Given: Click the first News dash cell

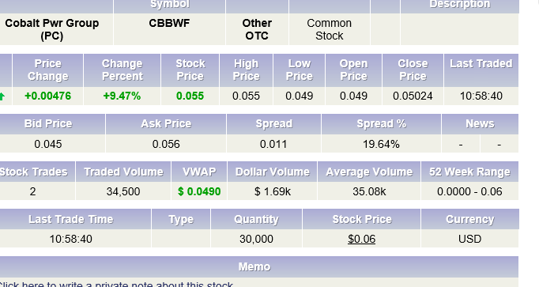Looking at the screenshot, I should click(x=461, y=144).
